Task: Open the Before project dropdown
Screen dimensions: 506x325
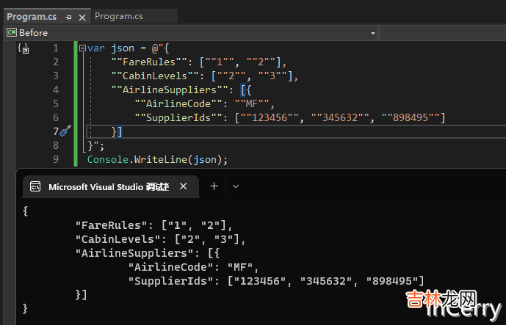Action: coord(191,32)
